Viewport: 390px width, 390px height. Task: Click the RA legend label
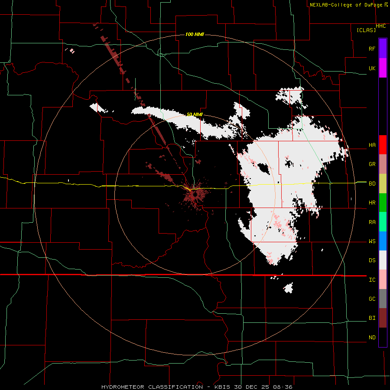pos(372,222)
